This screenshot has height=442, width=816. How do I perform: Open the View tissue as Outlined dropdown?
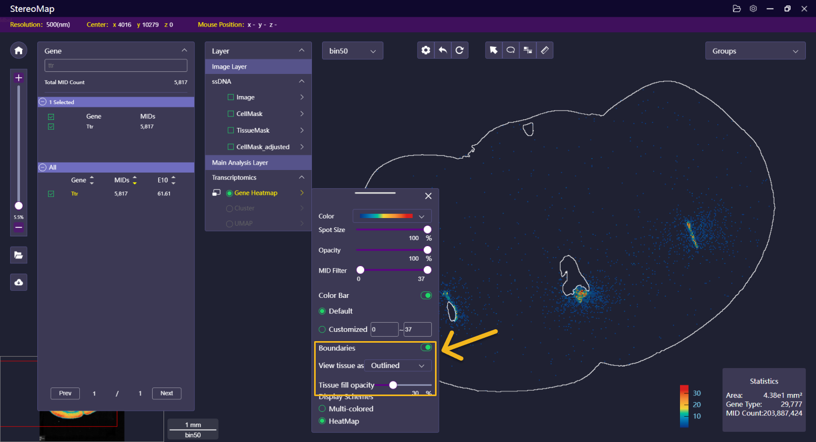click(398, 365)
